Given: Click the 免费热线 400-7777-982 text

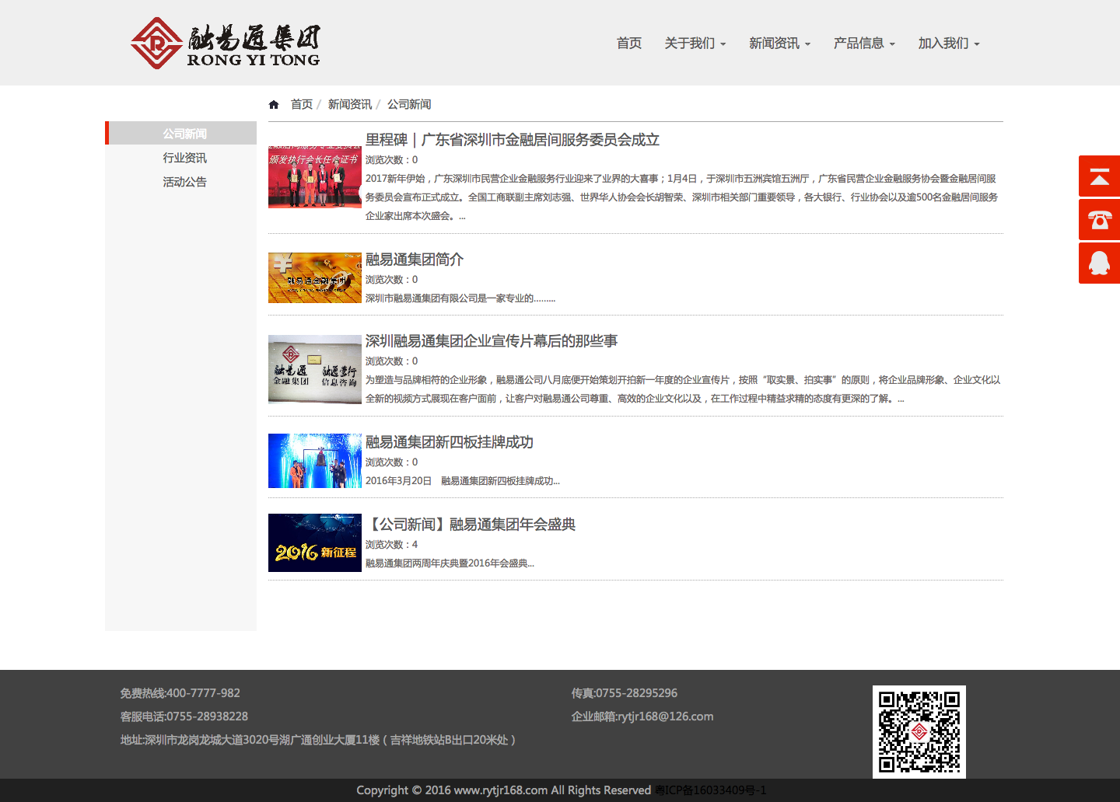Looking at the screenshot, I should (x=180, y=693).
